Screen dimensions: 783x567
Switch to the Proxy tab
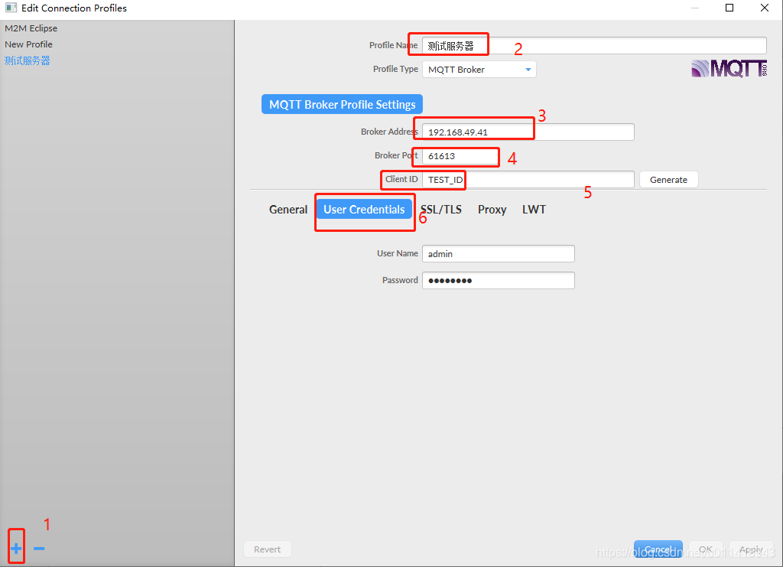pos(492,210)
